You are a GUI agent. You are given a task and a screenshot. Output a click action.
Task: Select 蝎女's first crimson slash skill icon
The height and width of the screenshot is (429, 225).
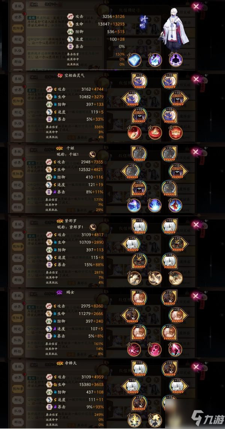[134, 349]
